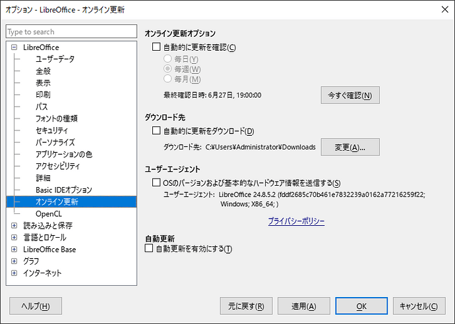Select グラフ category label
The image size is (455, 324).
(31, 261)
